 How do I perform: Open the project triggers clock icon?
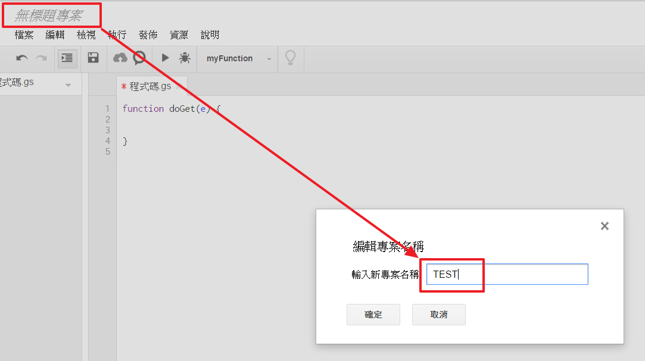[x=139, y=58]
